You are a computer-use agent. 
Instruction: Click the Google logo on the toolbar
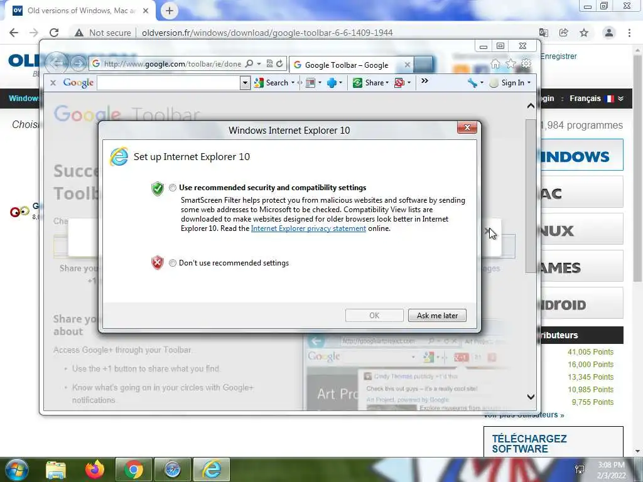[x=78, y=83]
